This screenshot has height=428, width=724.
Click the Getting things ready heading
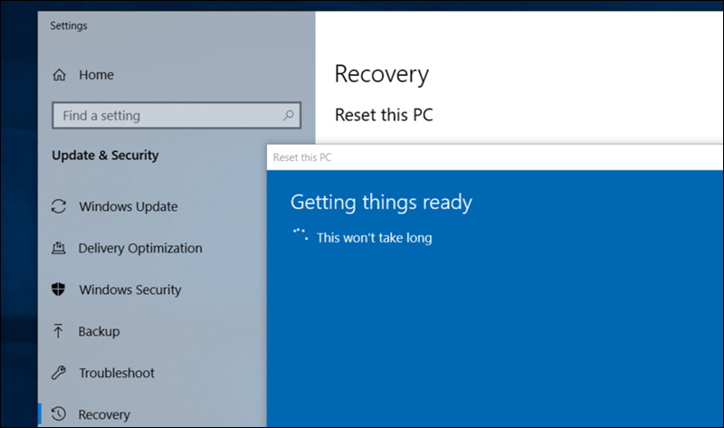(381, 203)
